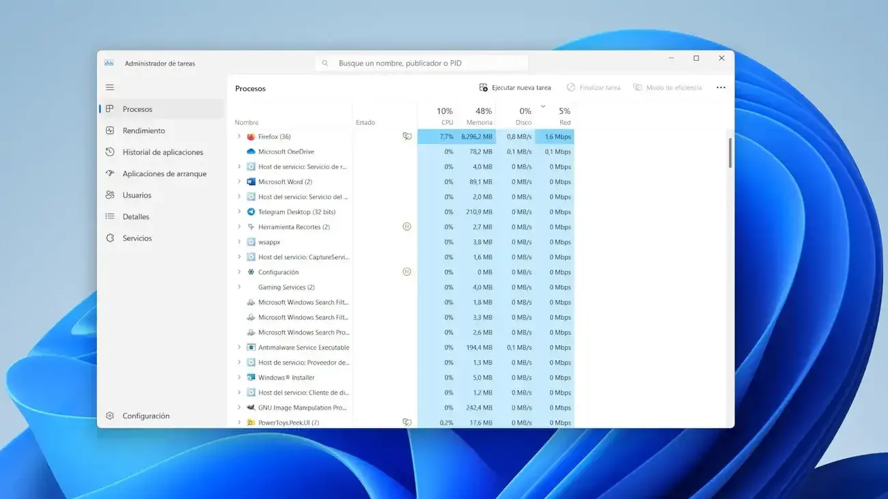Expand the Firefox (36) process group

click(238, 136)
